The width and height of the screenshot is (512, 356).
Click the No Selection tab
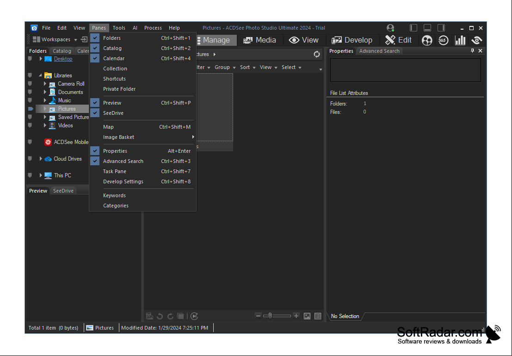click(x=345, y=316)
